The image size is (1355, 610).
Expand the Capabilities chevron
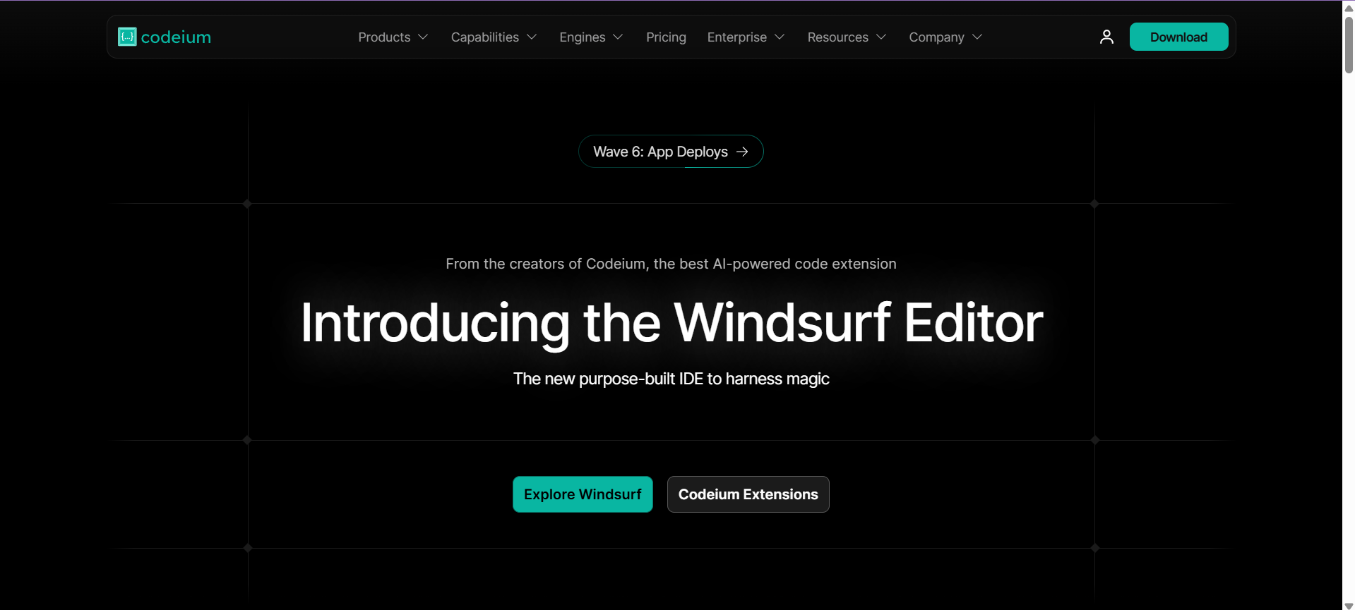(x=532, y=37)
